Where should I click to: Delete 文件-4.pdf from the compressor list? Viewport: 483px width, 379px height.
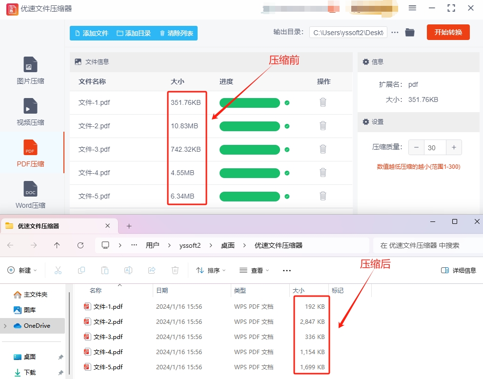pos(323,172)
